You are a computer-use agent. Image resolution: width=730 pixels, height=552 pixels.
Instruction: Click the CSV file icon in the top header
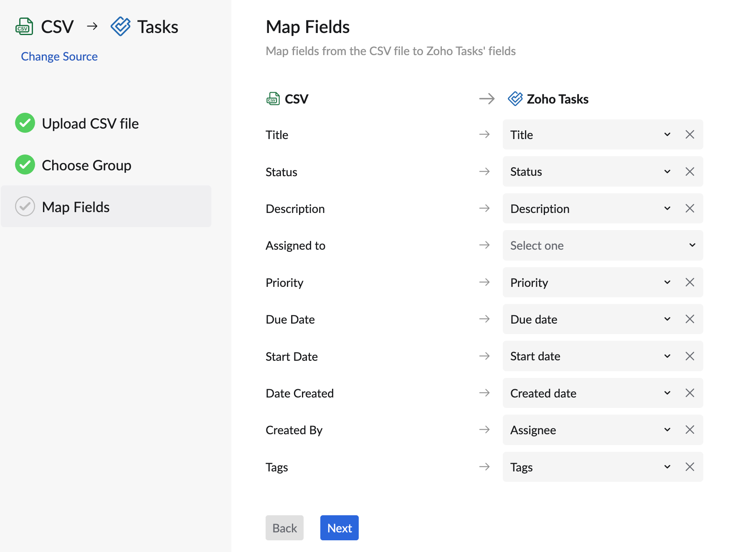click(25, 26)
